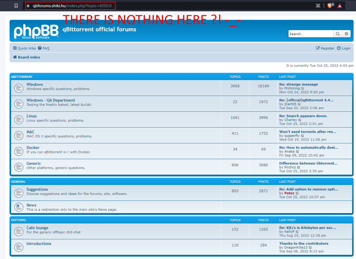Open the FAQ page
The image size is (356, 259).
click(x=44, y=48)
